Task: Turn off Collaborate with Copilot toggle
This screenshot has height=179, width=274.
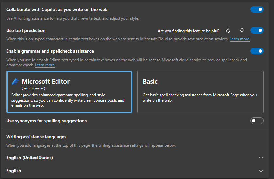Action: [x=257, y=9]
